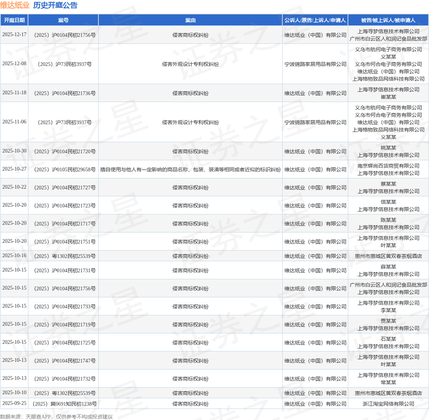The image size is (429, 420).
Task: Click 侵害外观设计专利权纠纷 in the 2025-11-06 row
Action: click(191, 122)
